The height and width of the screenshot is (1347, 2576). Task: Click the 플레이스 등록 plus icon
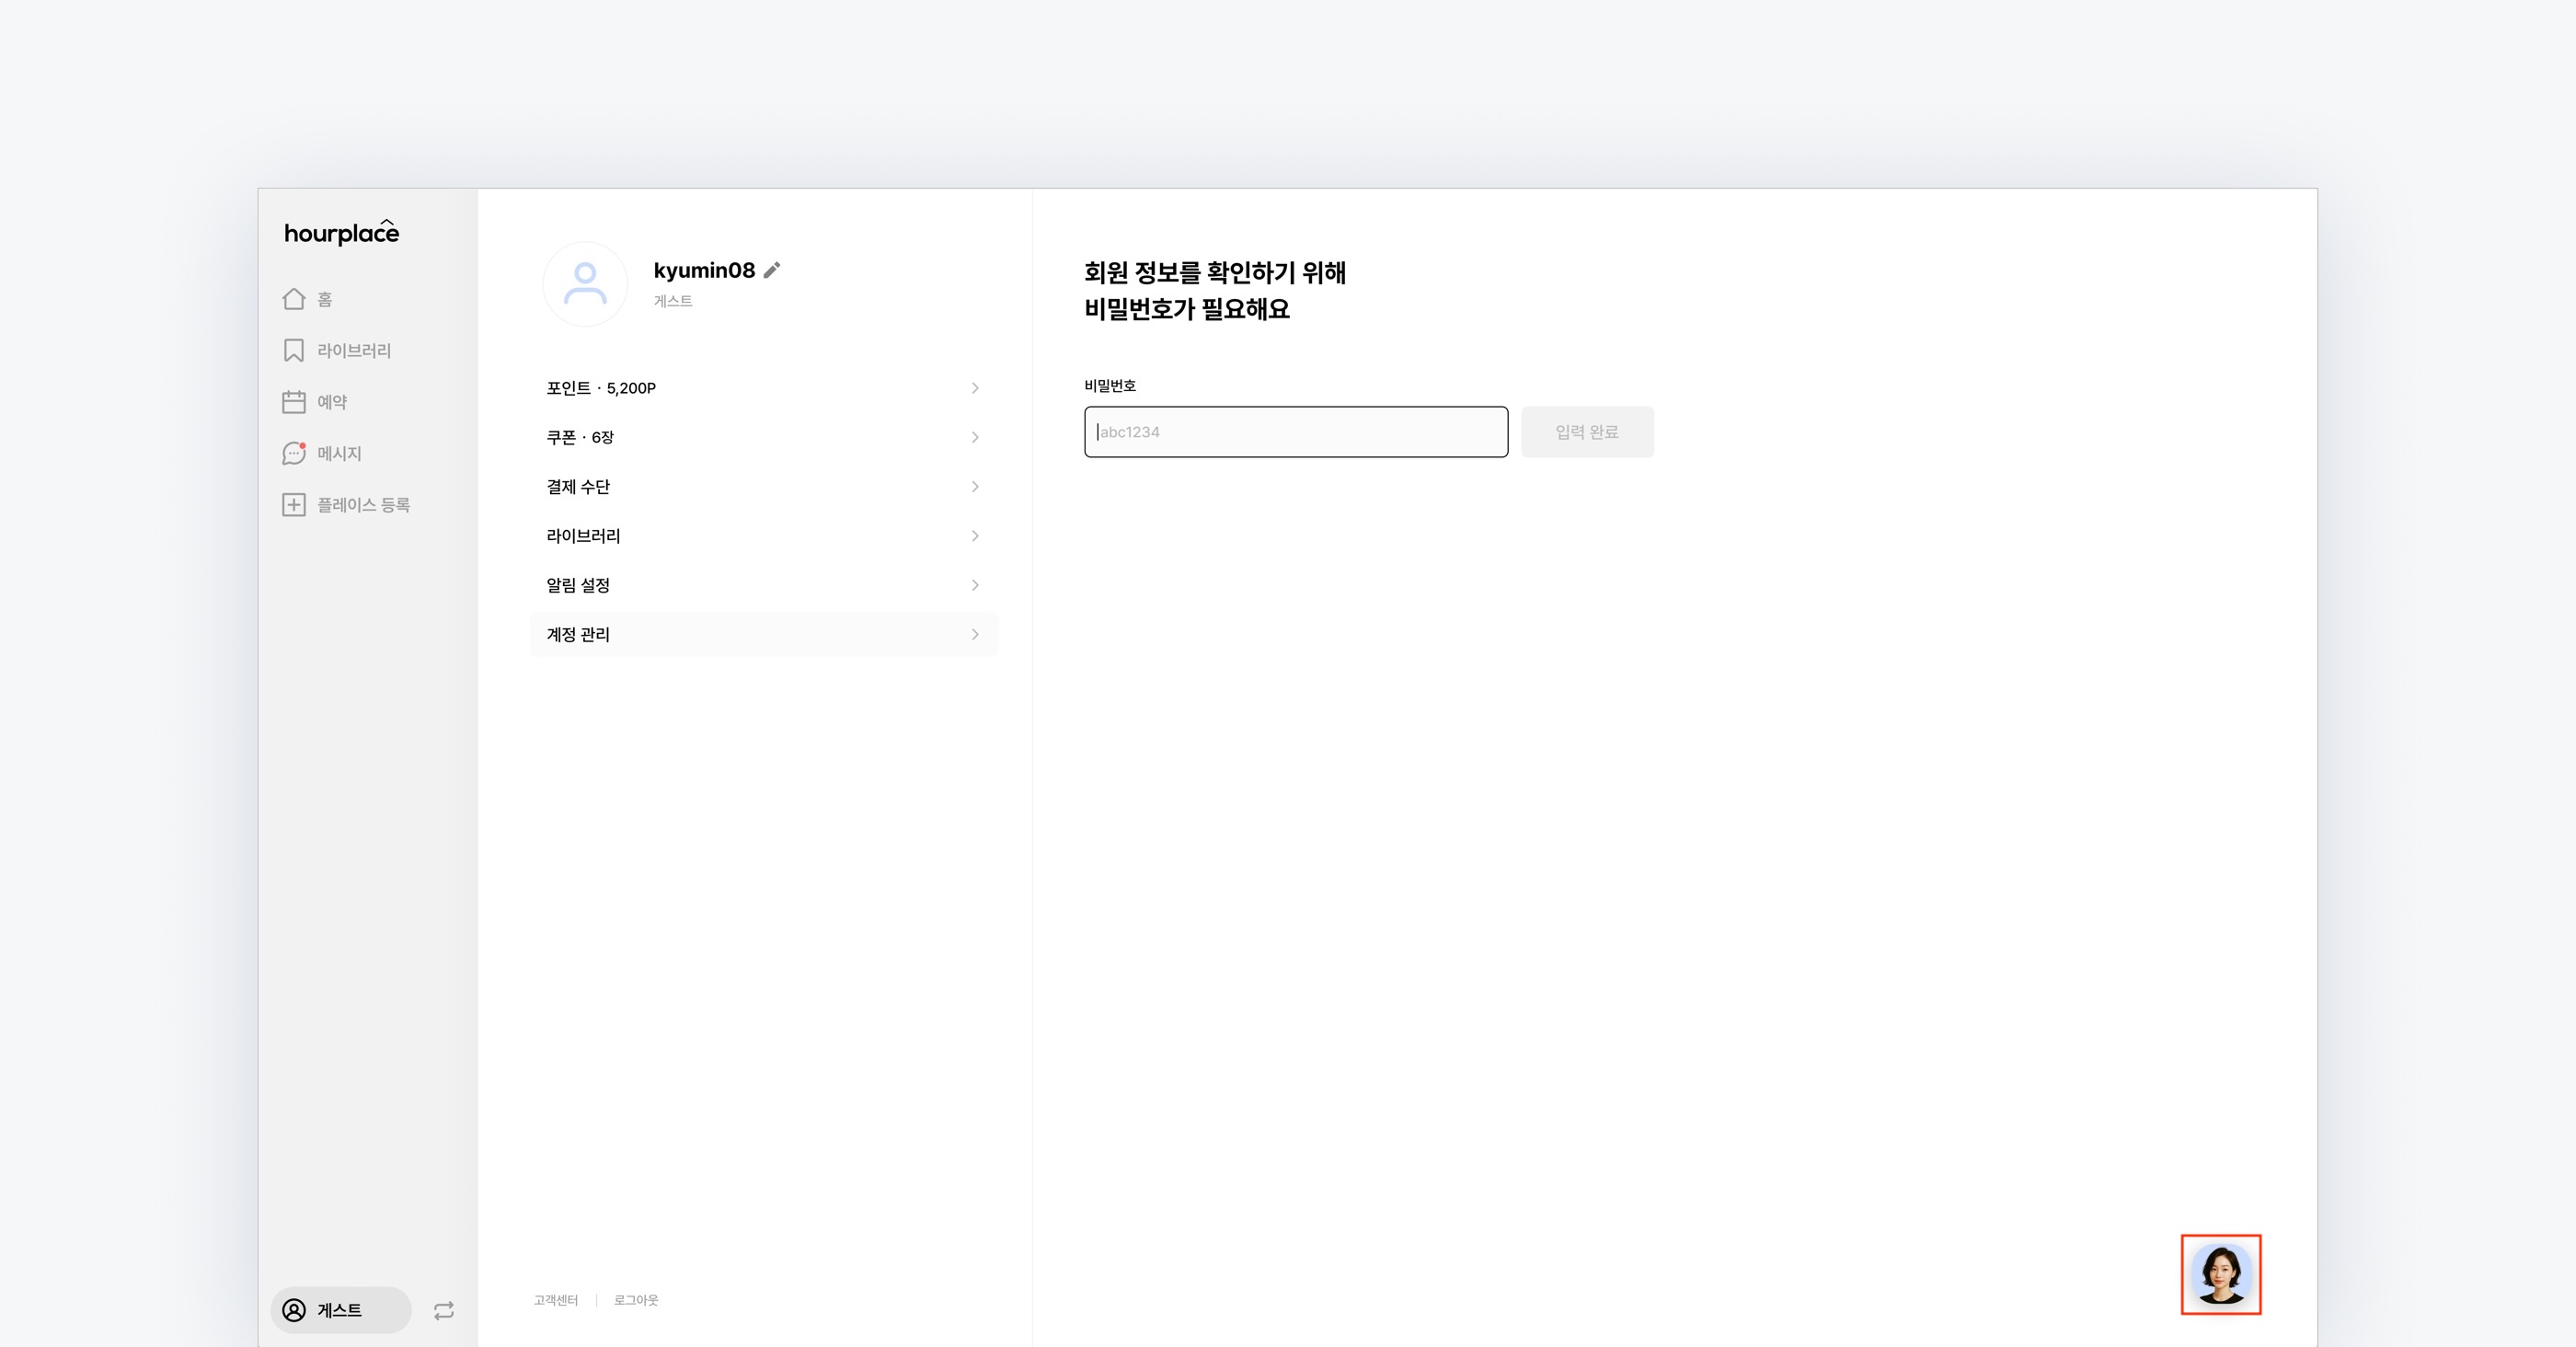294,505
